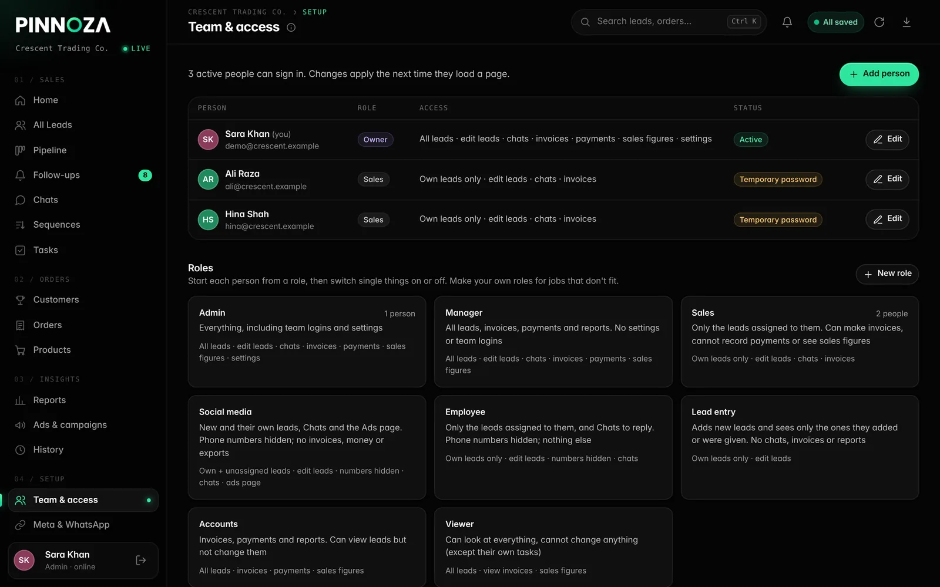Viewport: 940px width, 587px height.
Task: Open the Lead entry role card
Action: (800, 447)
